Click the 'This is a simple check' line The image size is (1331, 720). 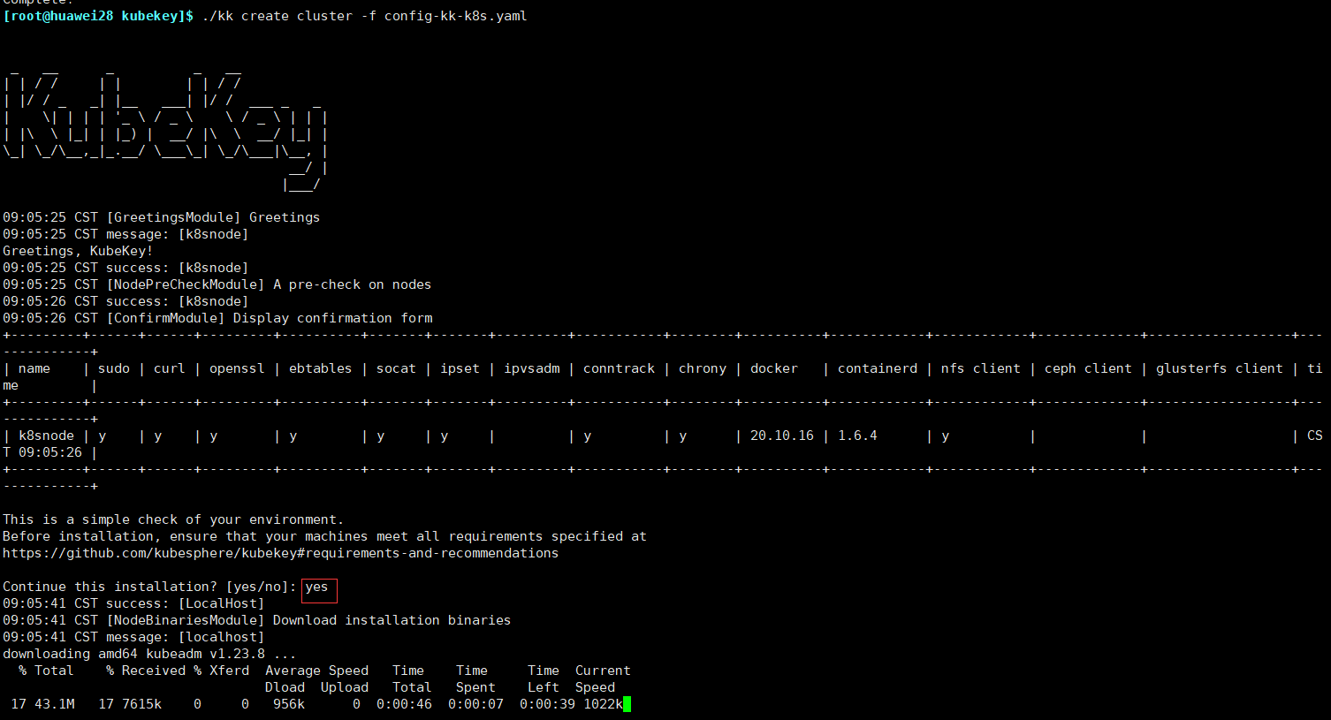173,519
